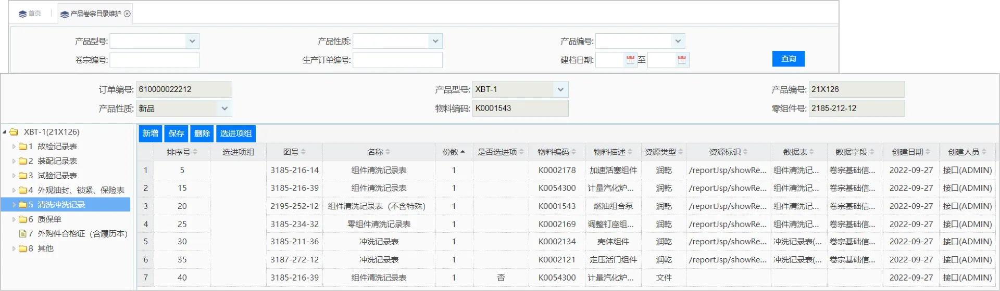Viewport: 1000px width, 291px height.
Task: Open the 建档日期 start date calendar icon
Action: coord(630,60)
